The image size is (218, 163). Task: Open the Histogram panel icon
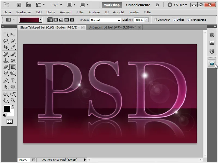click(x=212, y=43)
